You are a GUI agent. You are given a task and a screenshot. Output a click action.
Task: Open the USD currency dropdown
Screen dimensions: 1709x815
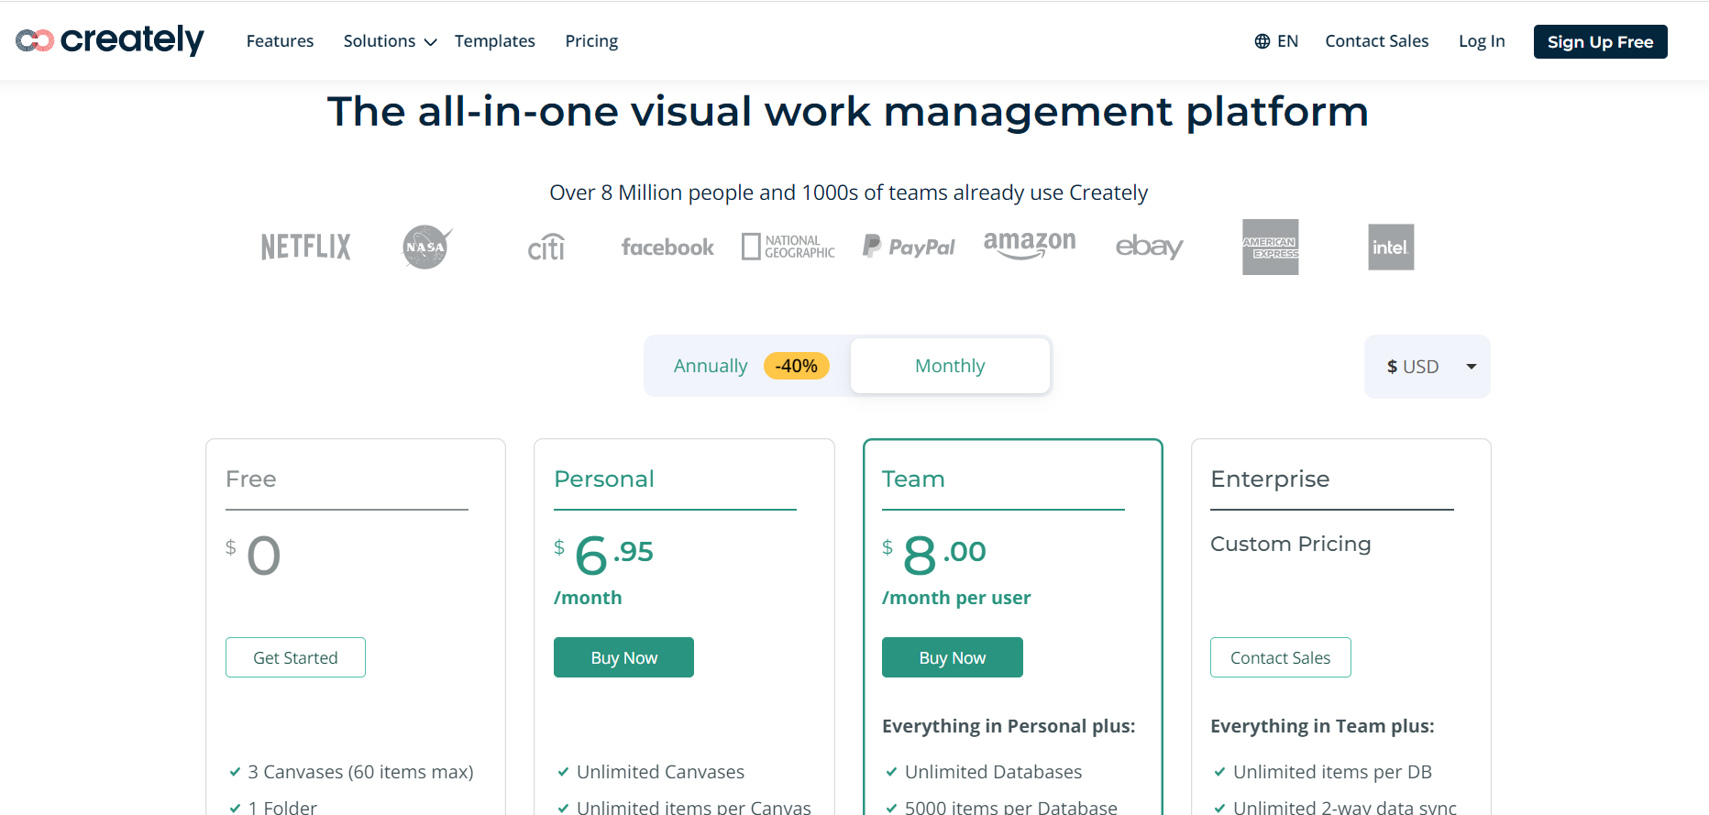coord(1428,367)
